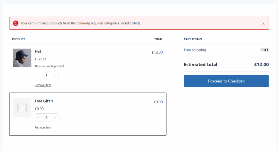Open the Hat product name link
Image resolution: width=278 pixels, height=151 pixels.
(x=38, y=51)
